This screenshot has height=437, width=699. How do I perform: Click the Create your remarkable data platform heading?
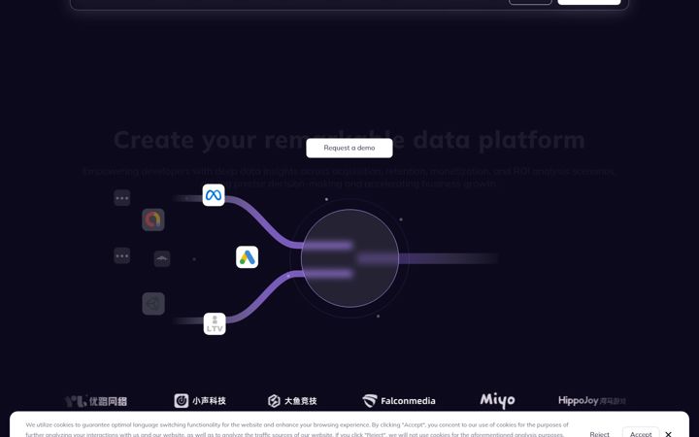coord(349,140)
